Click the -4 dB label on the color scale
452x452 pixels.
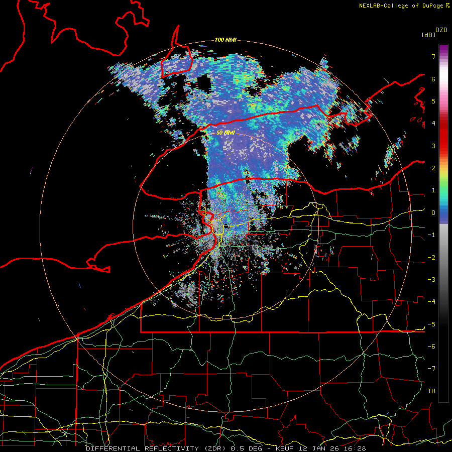point(431,302)
